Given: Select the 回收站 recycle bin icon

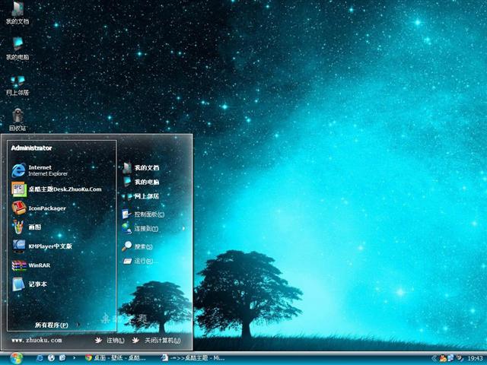Looking at the screenshot, I should point(18,119).
